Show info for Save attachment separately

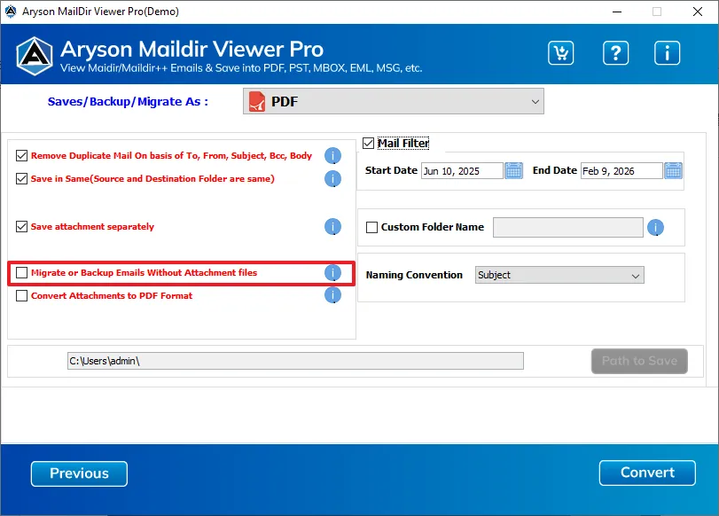pyautogui.click(x=332, y=227)
